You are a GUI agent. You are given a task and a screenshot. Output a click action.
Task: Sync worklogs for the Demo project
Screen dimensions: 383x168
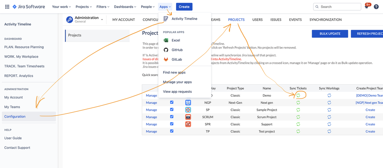point(329,95)
